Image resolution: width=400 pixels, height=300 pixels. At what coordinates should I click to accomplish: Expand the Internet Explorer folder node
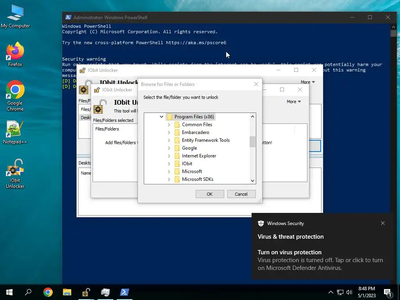coord(169,156)
